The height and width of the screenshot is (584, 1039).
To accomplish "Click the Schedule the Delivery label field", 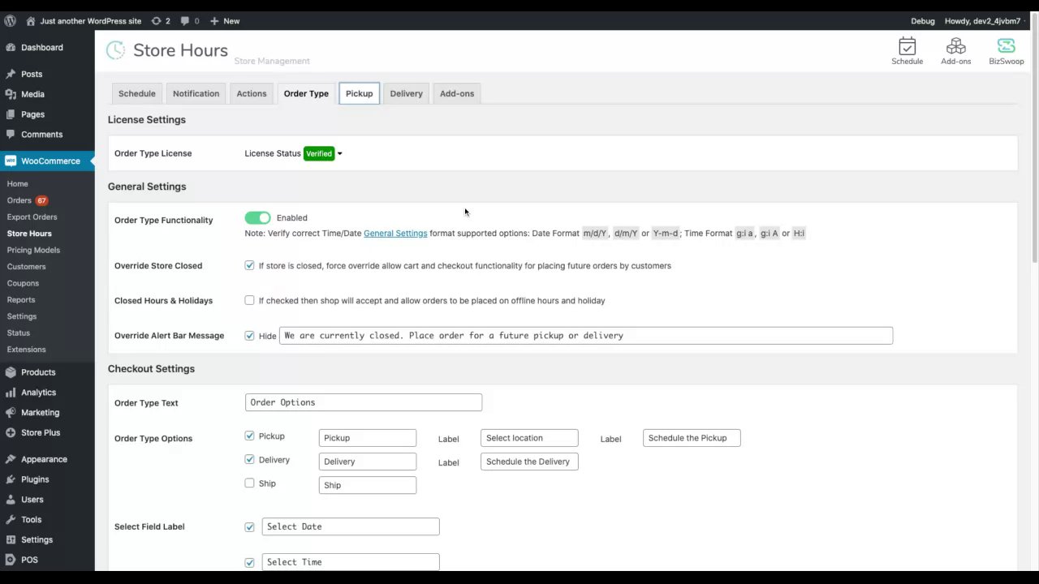I will point(529,462).
